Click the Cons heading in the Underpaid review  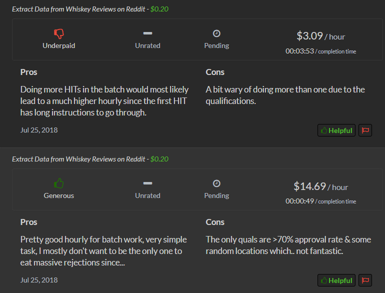click(x=215, y=72)
